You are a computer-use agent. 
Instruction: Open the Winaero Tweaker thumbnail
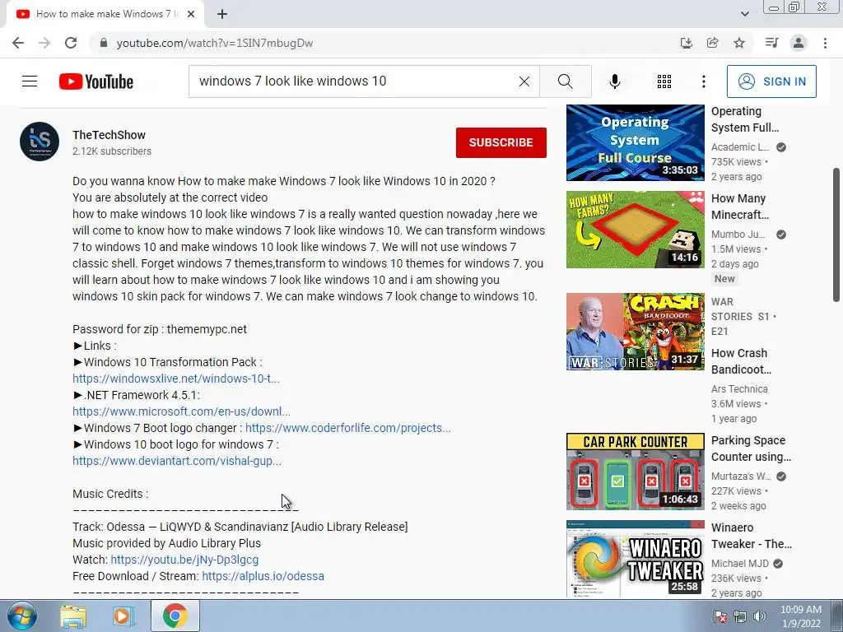635,559
